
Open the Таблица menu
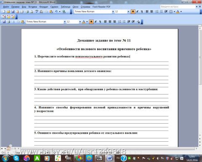66,7
